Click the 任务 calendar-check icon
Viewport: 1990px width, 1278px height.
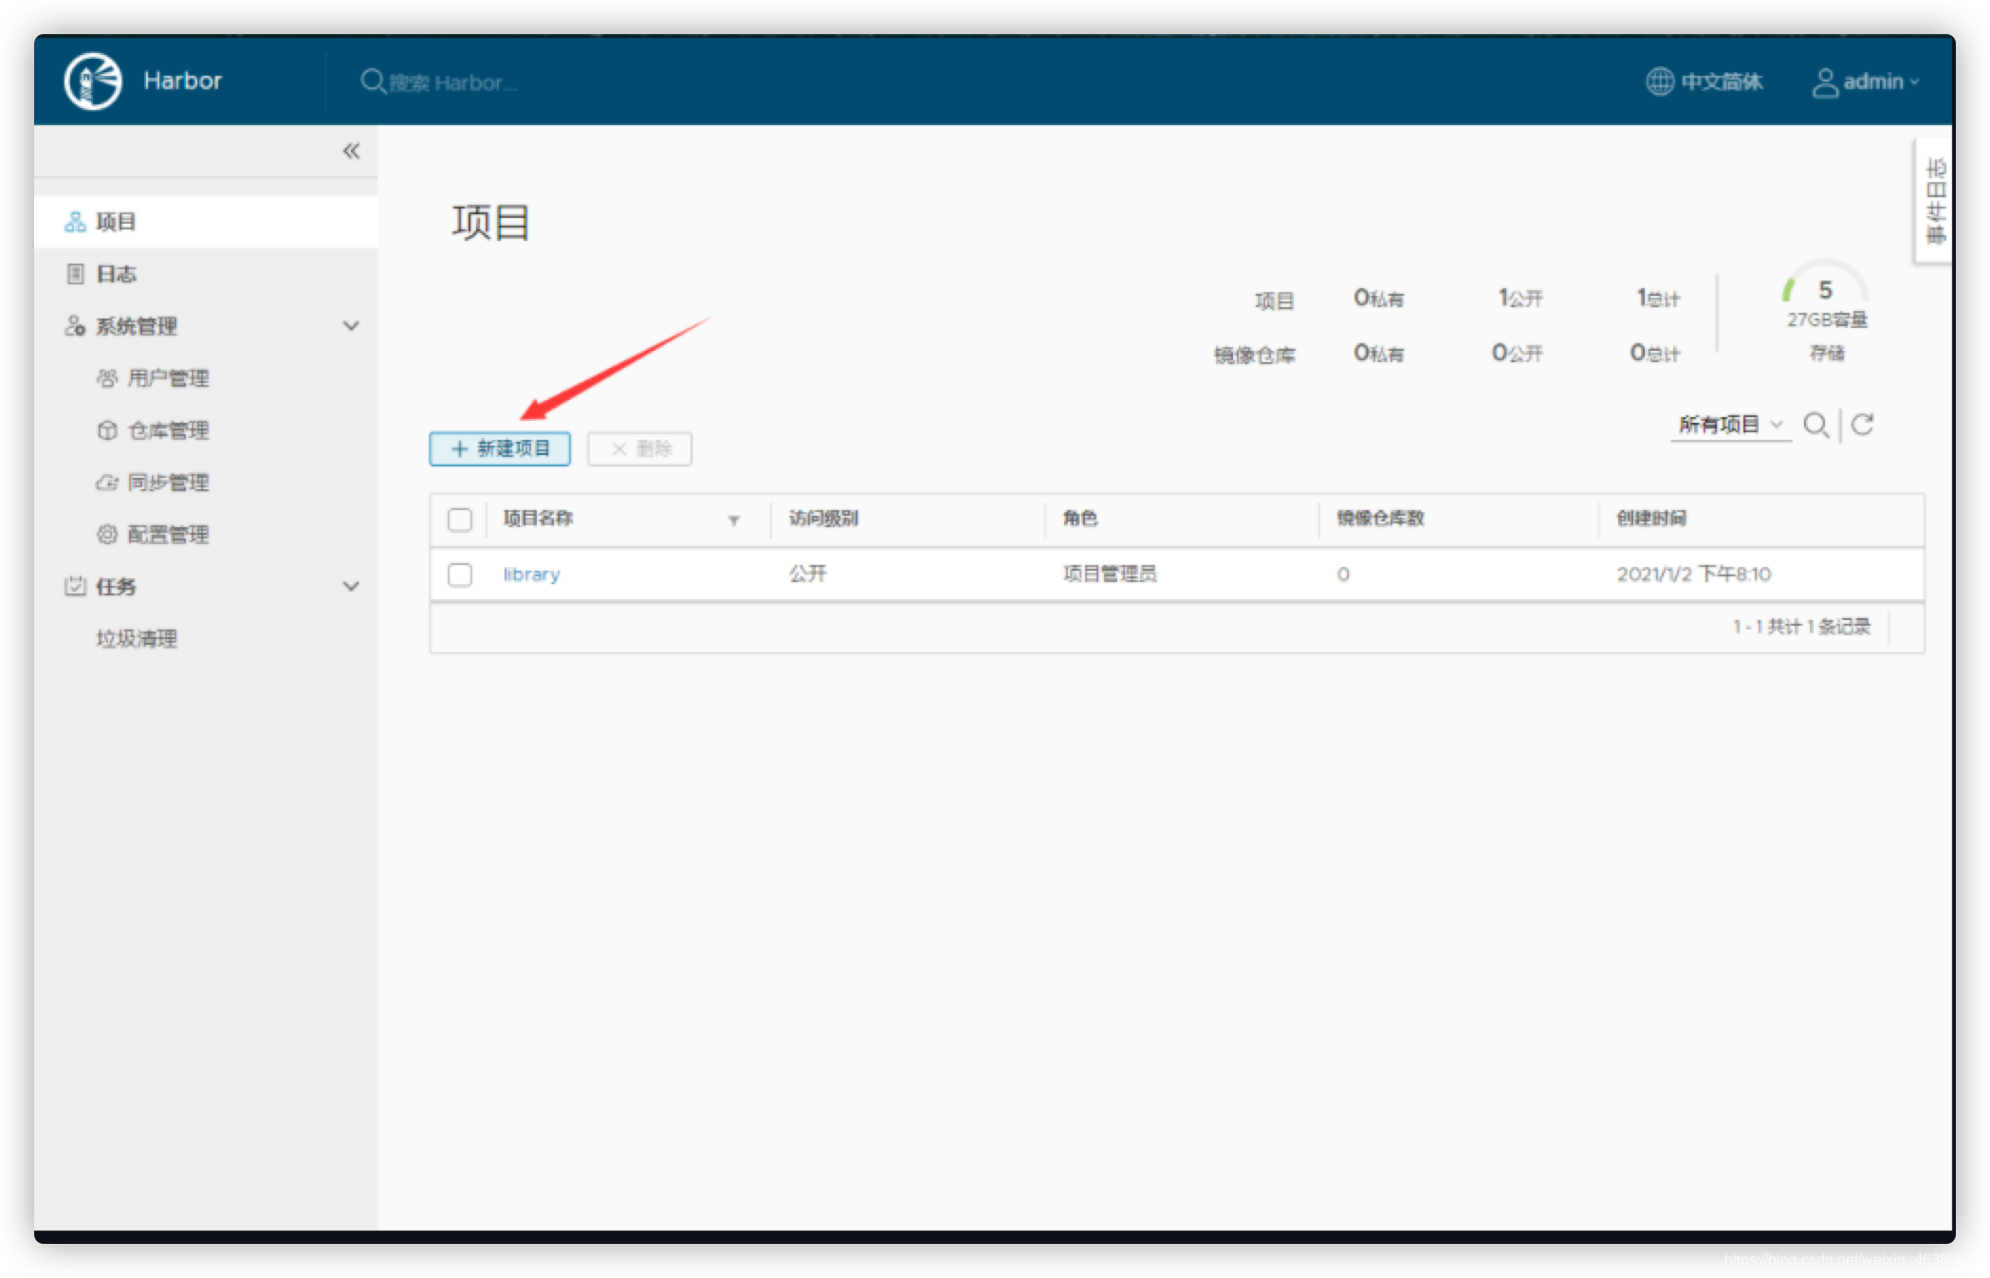75,586
